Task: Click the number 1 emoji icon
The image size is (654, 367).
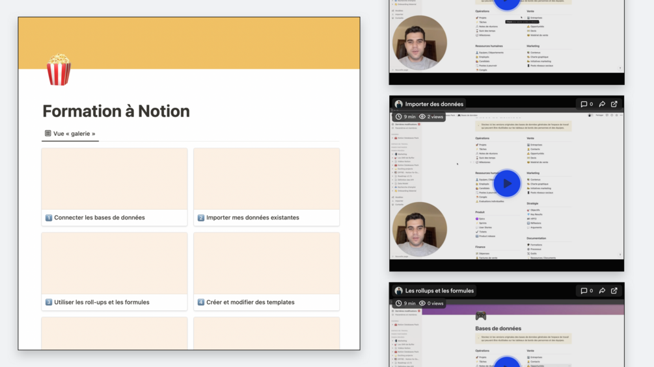Action: (x=49, y=218)
